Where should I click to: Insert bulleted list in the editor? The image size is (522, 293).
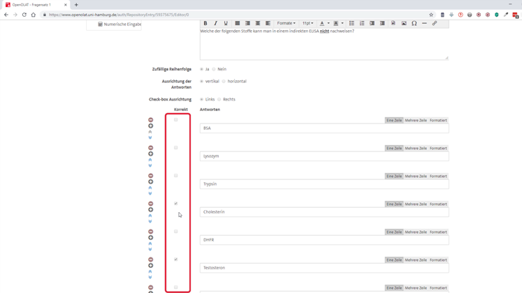(351, 23)
